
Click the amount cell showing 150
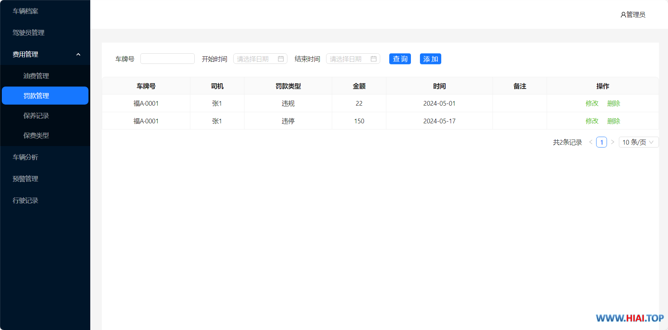[359, 121]
